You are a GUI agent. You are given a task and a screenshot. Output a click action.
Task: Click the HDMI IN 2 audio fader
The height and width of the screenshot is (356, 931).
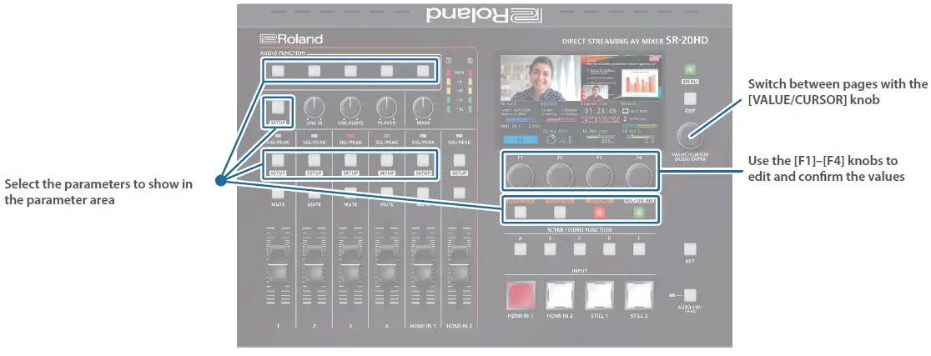tap(459, 266)
